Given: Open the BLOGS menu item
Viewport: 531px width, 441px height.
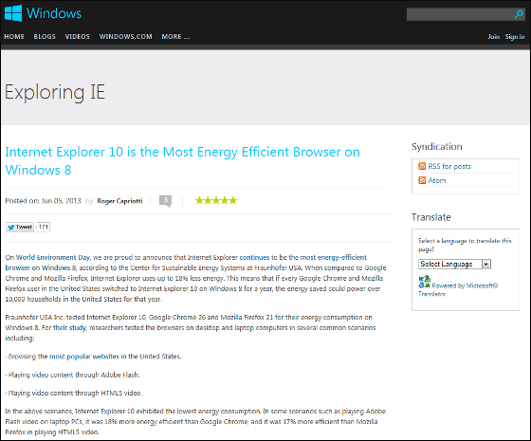Looking at the screenshot, I should pyautogui.click(x=45, y=37).
